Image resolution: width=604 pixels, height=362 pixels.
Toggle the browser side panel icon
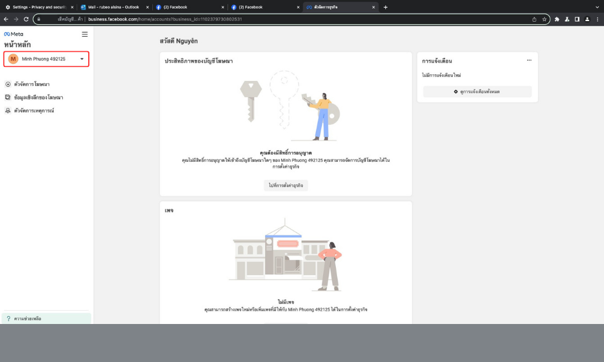click(577, 19)
